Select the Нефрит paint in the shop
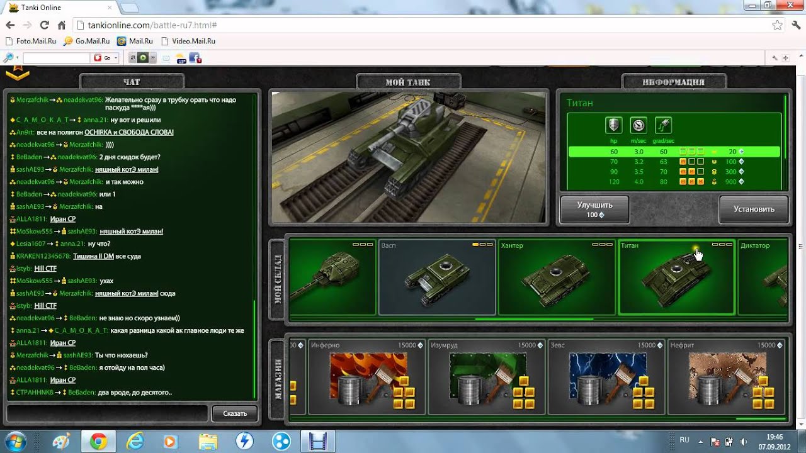 click(727, 377)
